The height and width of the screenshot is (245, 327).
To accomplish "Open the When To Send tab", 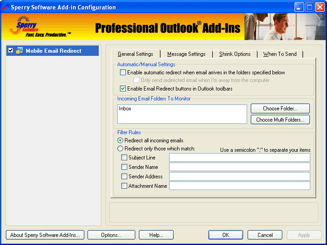I will 280,54.
